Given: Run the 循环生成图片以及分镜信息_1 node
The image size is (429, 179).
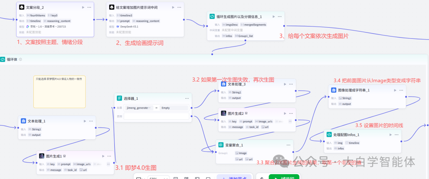Looking at the screenshot, I should [274, 16].
